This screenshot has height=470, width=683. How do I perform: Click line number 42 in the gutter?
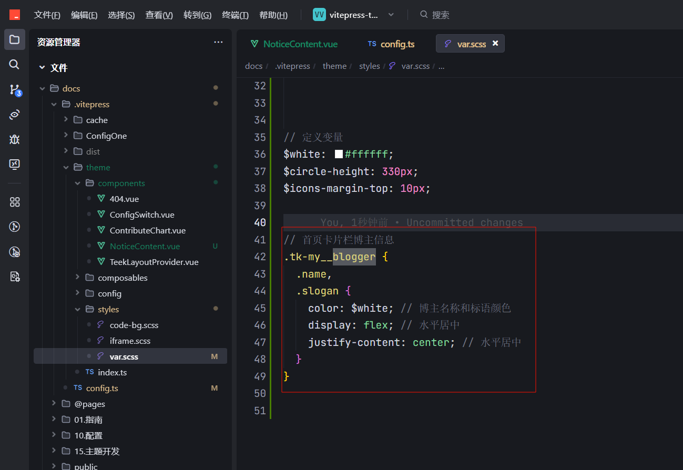click(x=260, y=257)
